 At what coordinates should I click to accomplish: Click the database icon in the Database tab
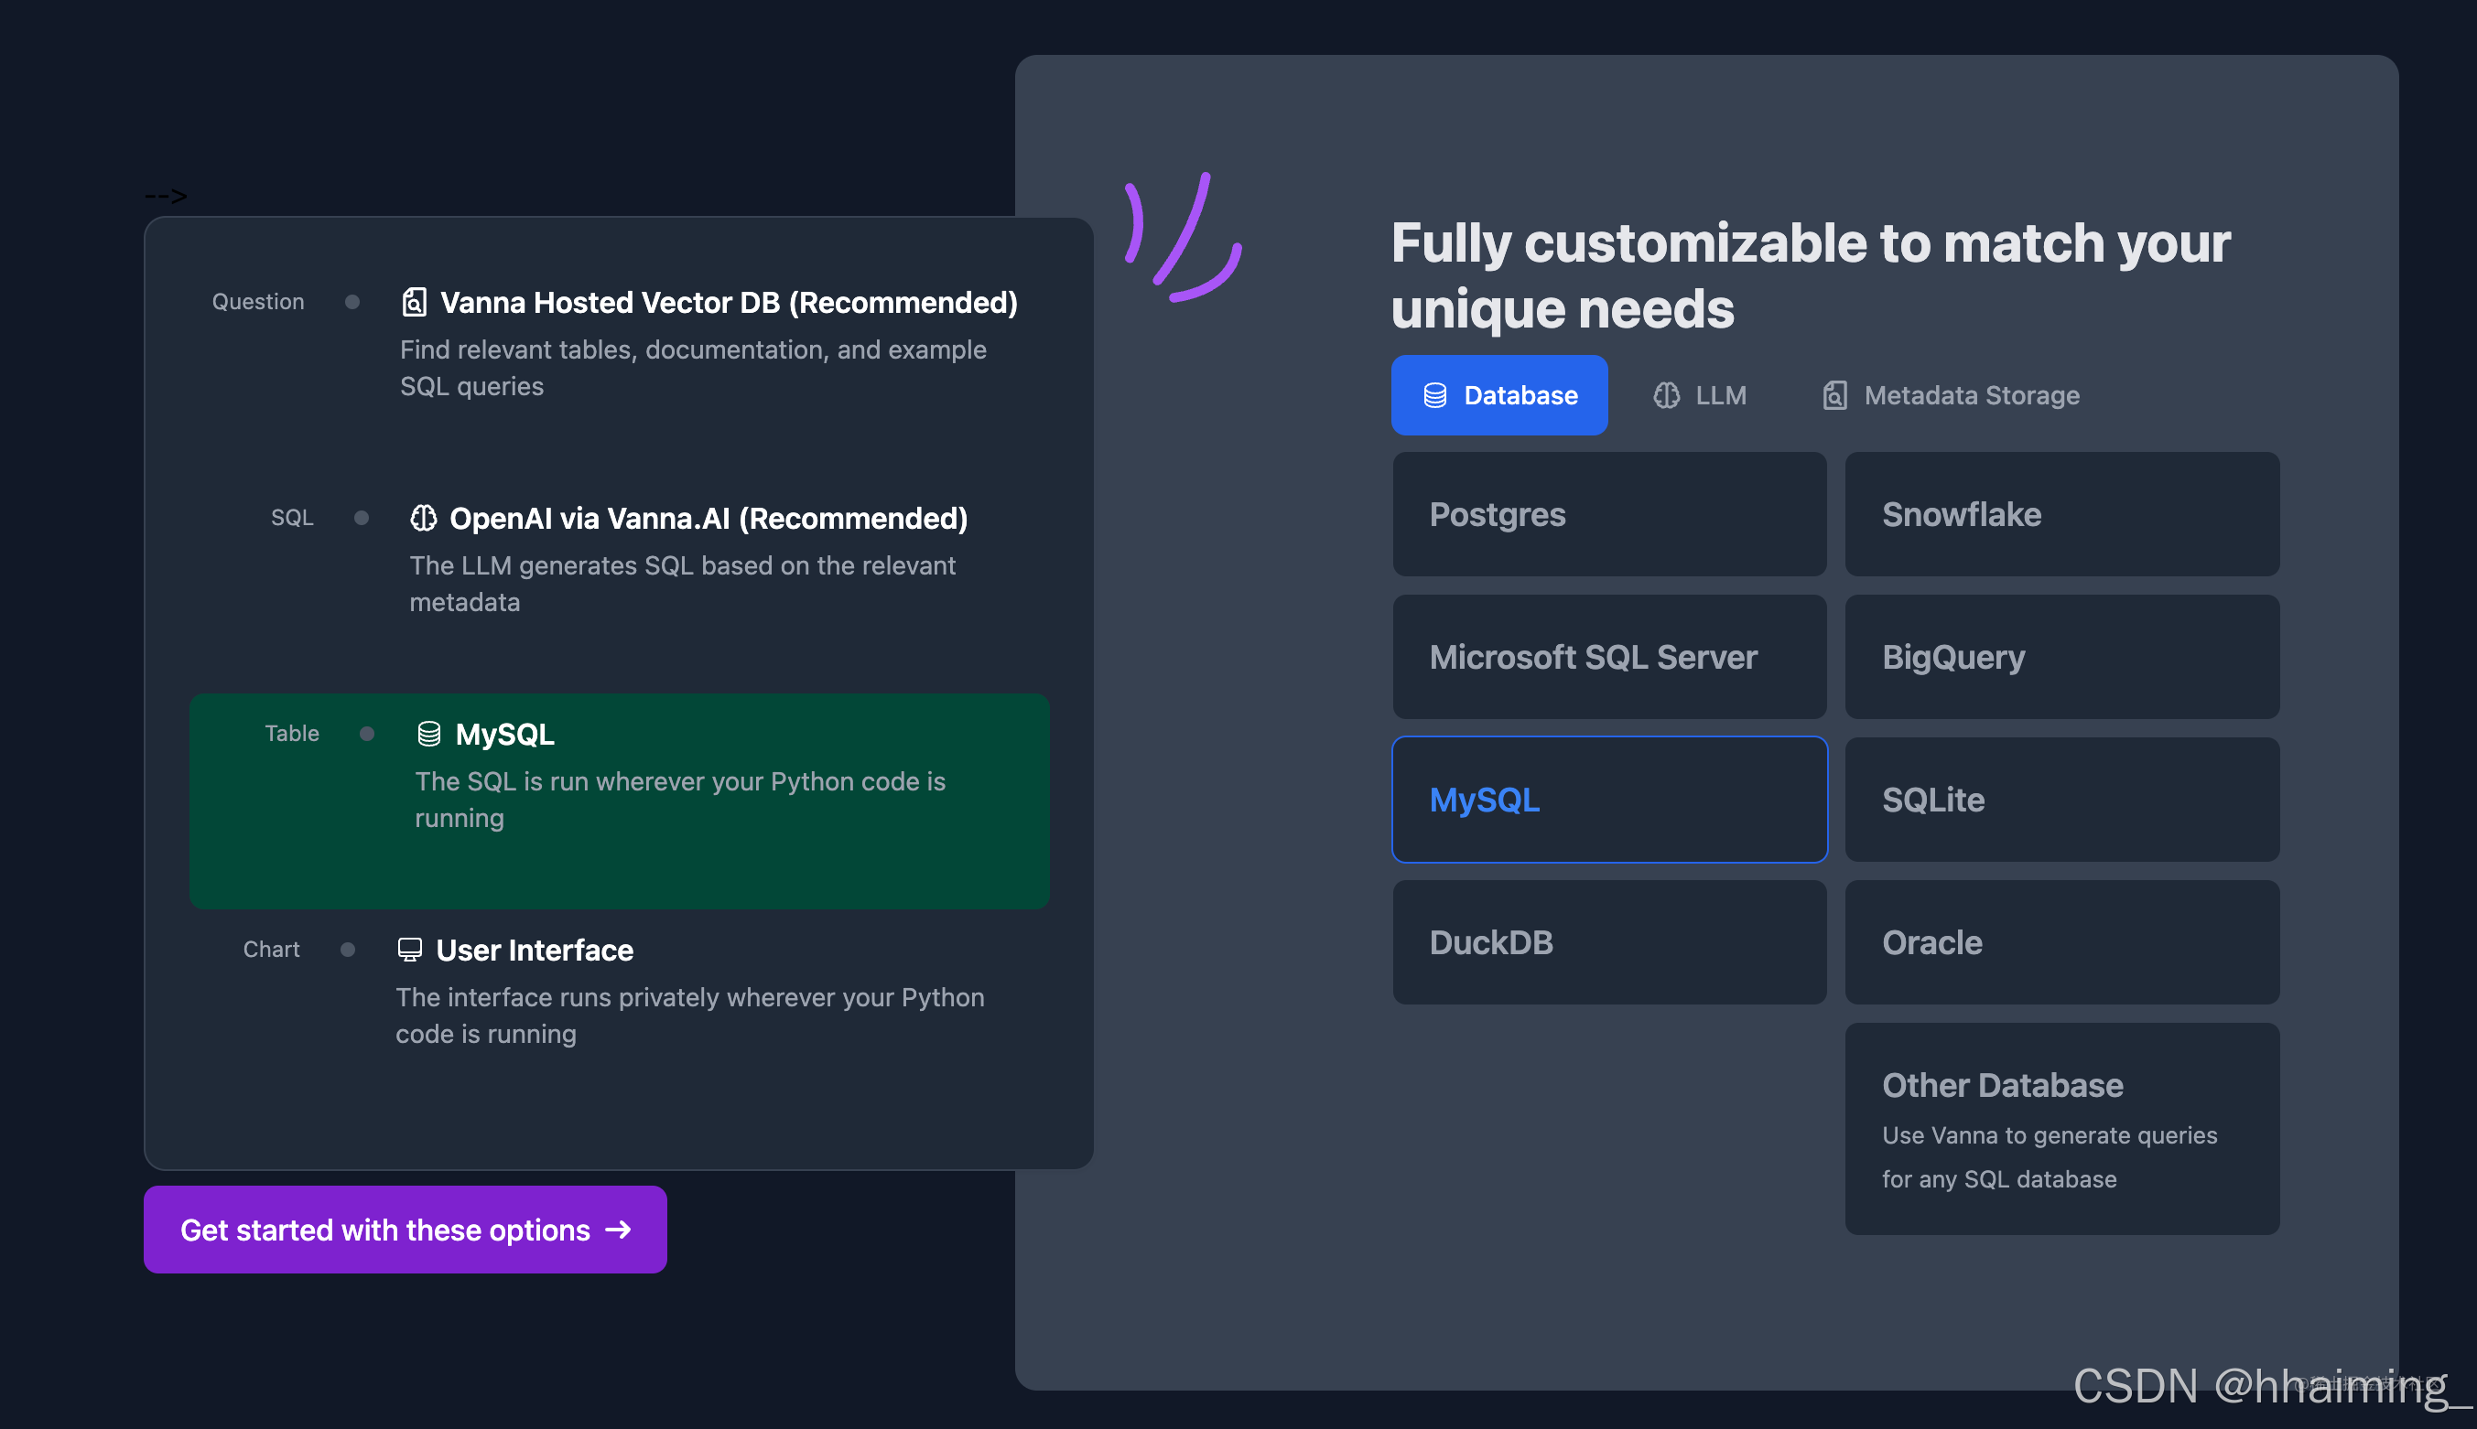pyautogui.click(x=1434, y=395)
